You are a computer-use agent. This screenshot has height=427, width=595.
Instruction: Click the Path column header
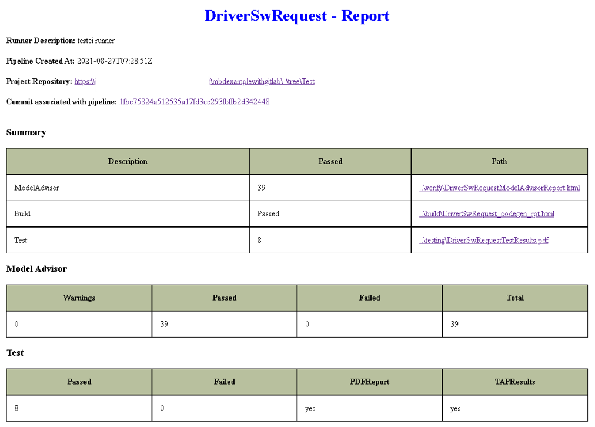pyautogui.click(x=499, y=161)
